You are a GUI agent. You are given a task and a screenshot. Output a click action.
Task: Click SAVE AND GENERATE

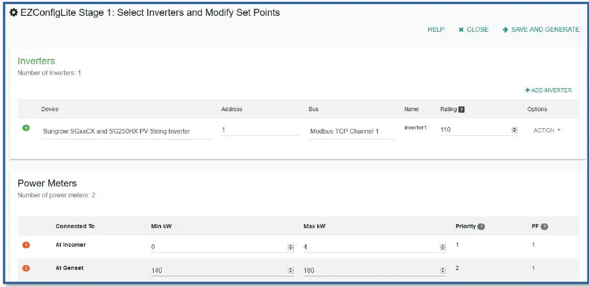coord(541,29)
